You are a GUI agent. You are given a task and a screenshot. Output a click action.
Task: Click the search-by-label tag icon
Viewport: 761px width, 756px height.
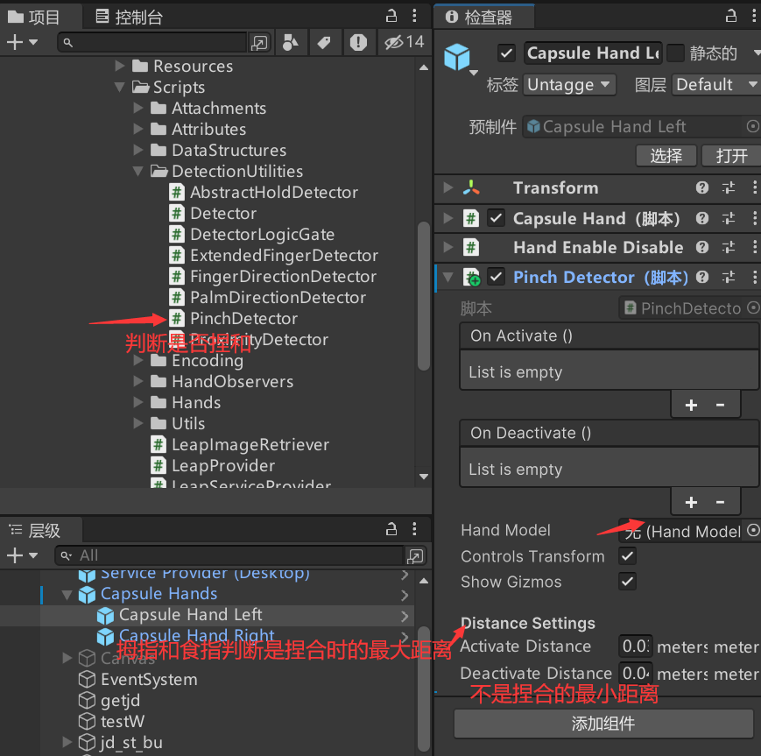[325, 41]
